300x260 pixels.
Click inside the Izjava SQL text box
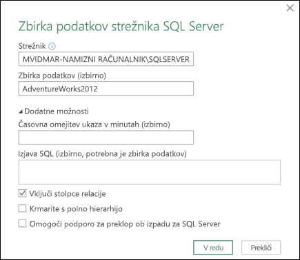(x=150, y=172)
